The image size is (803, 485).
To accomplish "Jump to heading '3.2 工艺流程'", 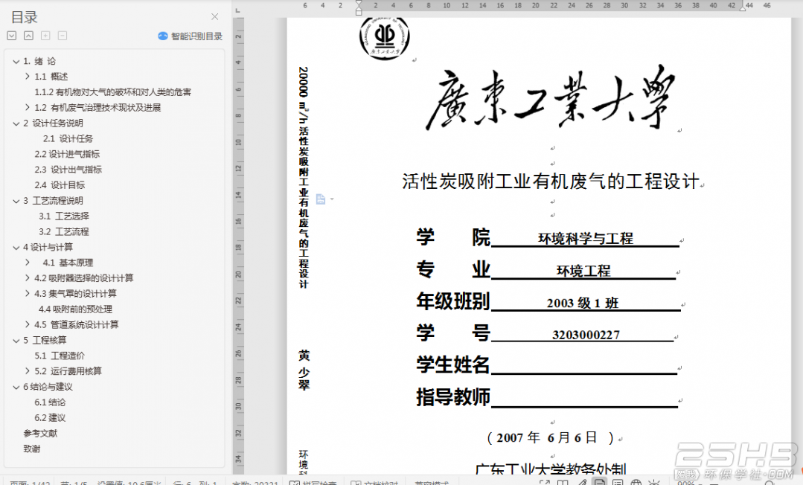I will pos(63,231).
